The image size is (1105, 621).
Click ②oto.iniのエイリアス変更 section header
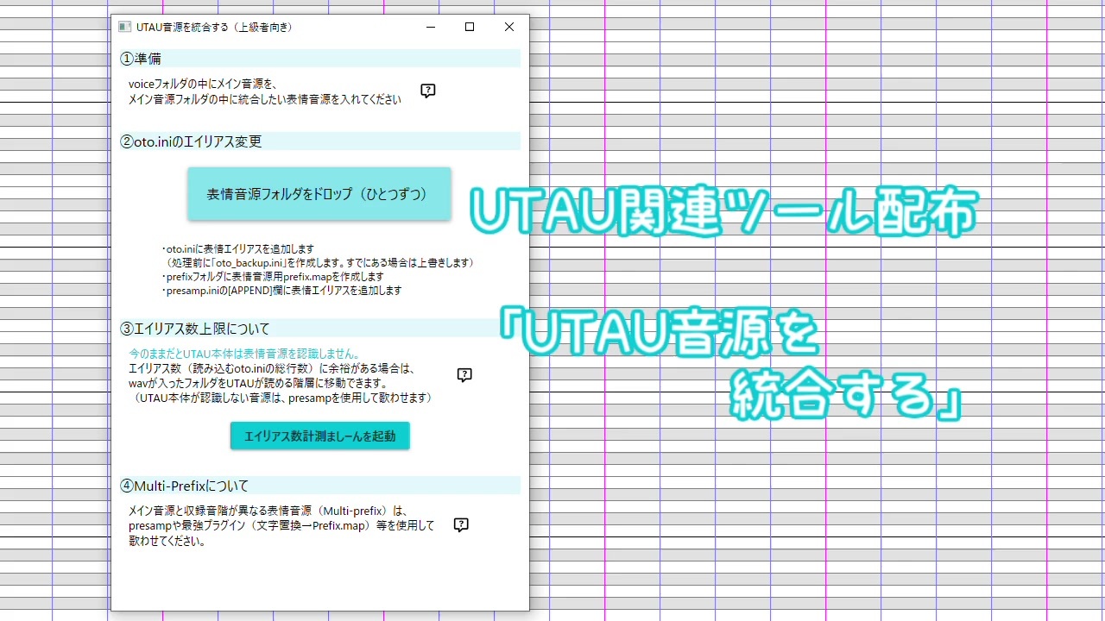tap(319, 141)
